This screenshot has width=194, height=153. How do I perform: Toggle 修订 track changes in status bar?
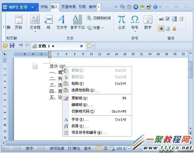[x=6, y=149]
